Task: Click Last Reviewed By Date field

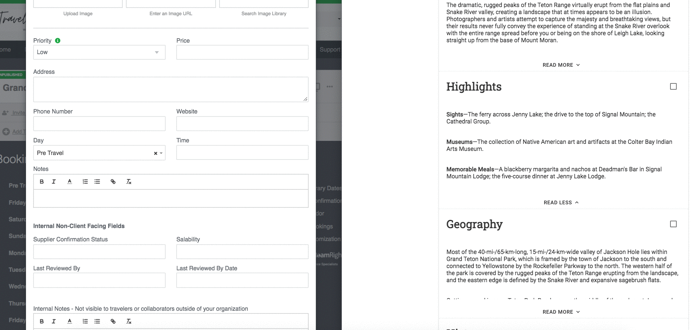Action: [x=242, y=280]
